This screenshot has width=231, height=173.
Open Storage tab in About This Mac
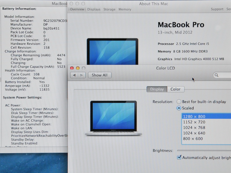pyautogui.click(x=109, y=10)
